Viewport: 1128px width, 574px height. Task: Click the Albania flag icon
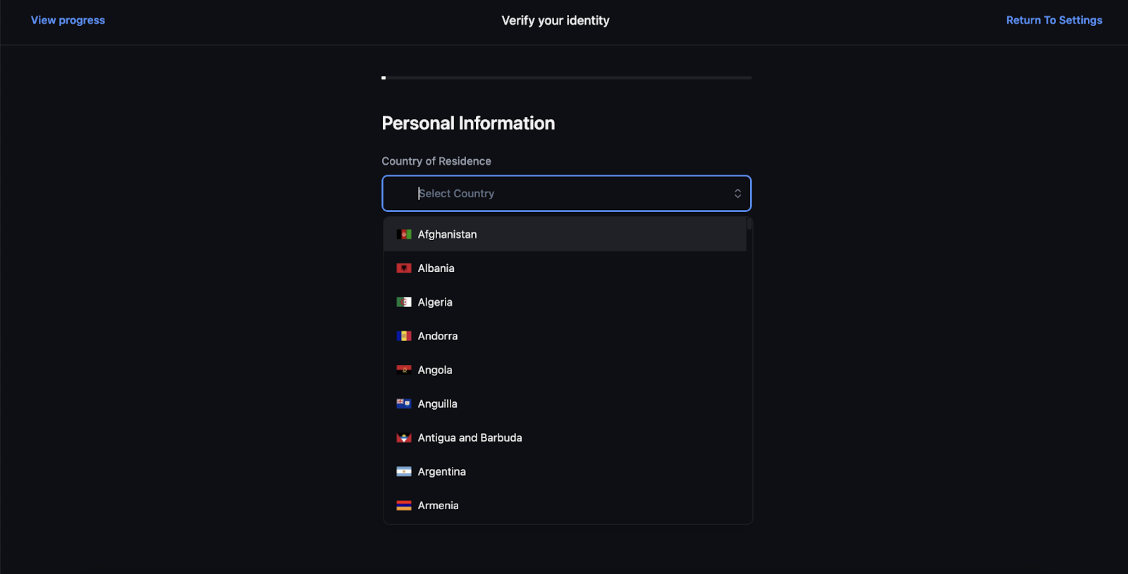click(403, 268)
